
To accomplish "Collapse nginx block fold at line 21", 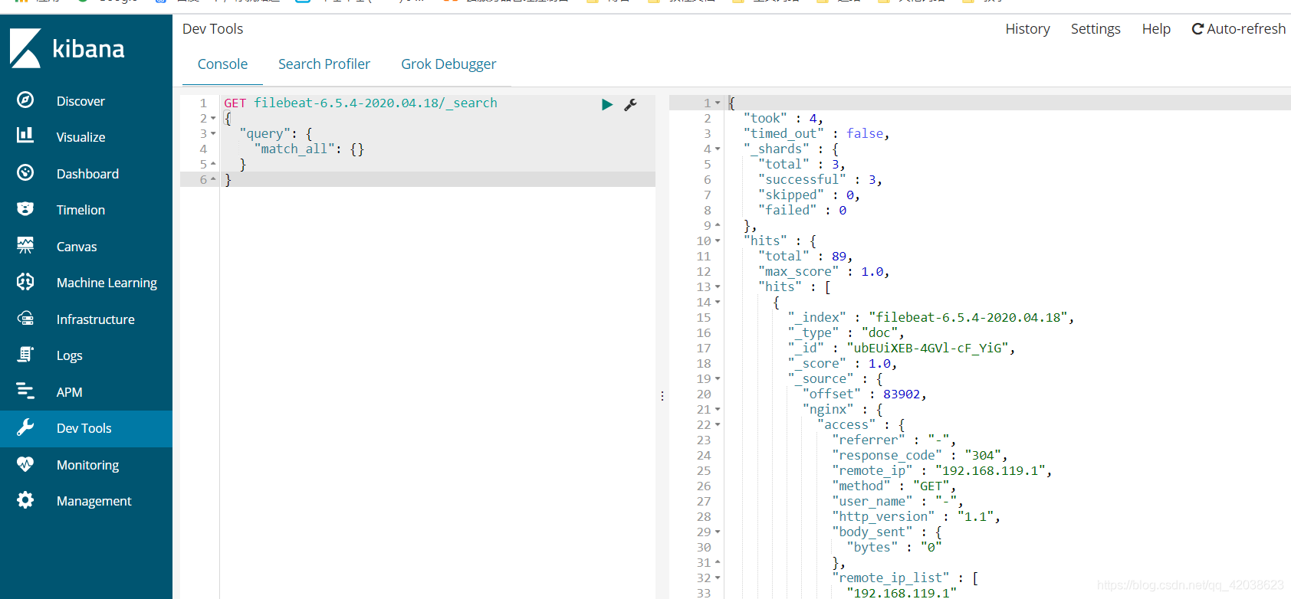I will [718, 410].
